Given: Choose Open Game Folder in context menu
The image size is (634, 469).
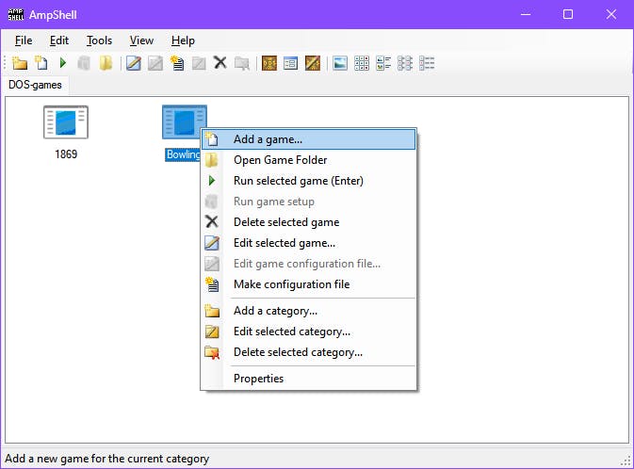Looking at the screenshot, I should [308, 160].
